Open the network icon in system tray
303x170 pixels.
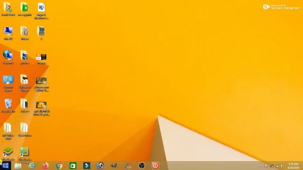coord(272,166)
